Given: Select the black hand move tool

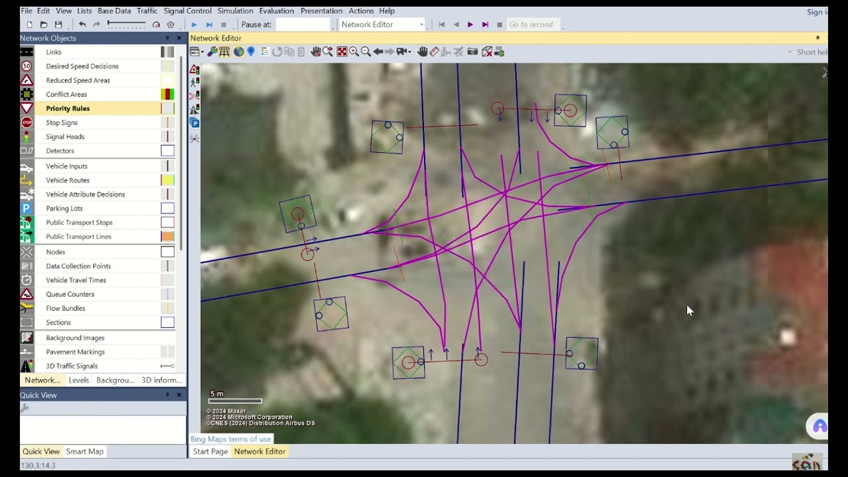Looking at the screenshot, I should coord(422,52).
